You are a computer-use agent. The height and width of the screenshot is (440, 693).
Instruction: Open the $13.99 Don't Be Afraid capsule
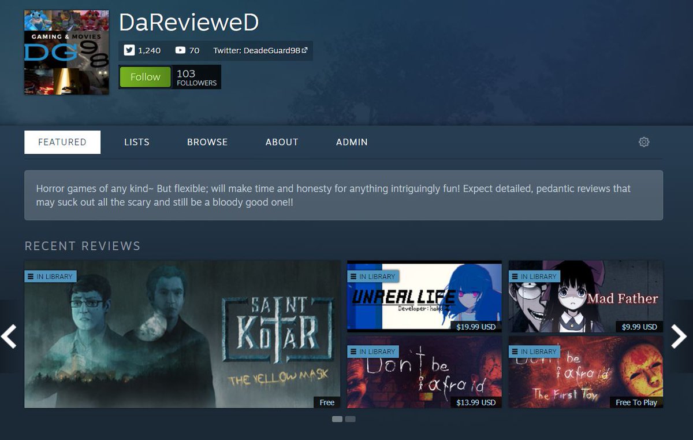tap(424, 372)
